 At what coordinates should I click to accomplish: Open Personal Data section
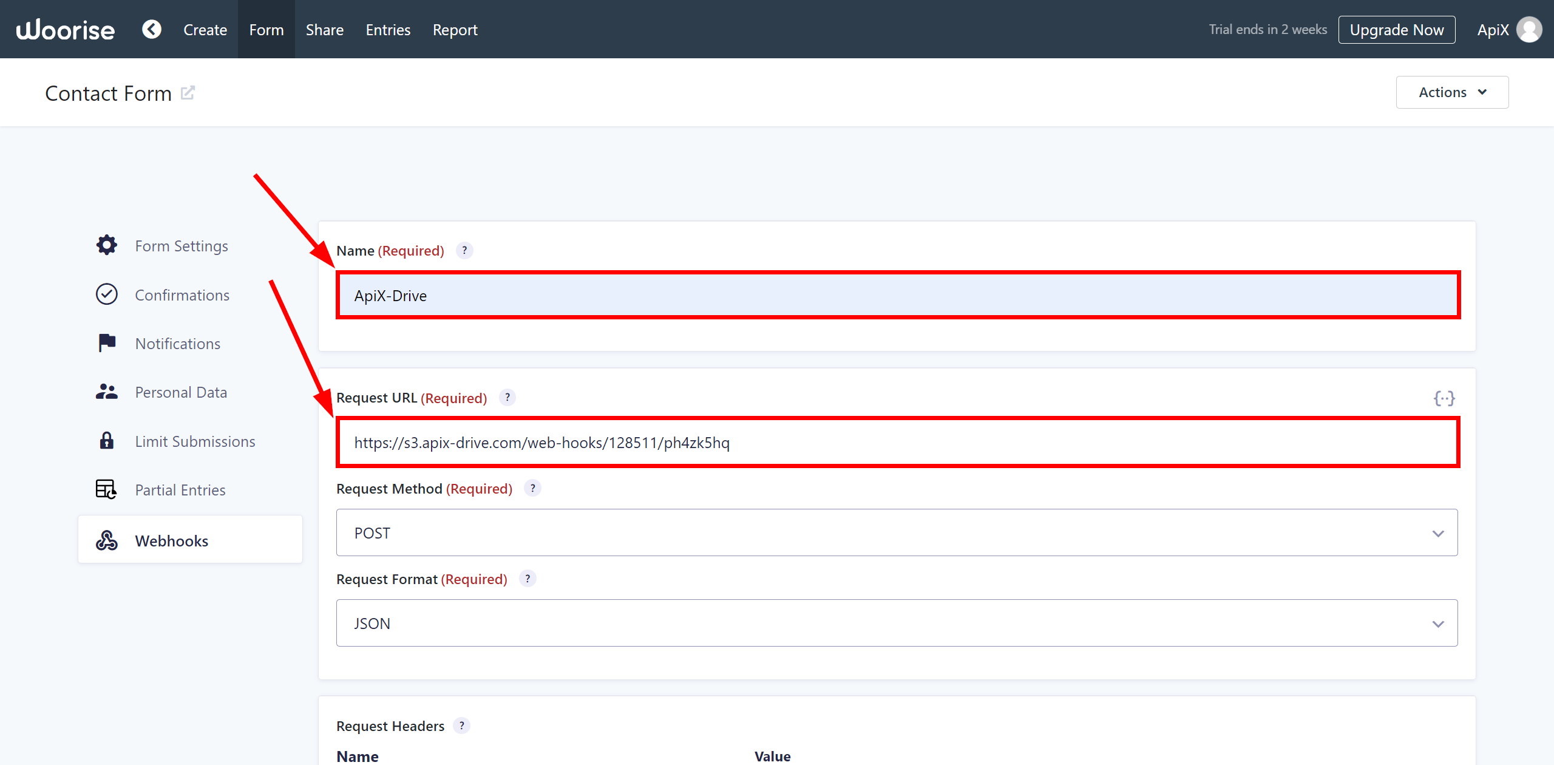(181, 392)
